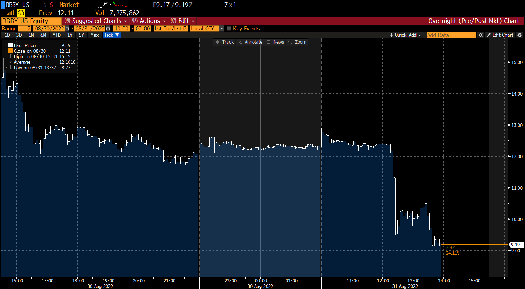
Task: Open calendar picker for start date 08/30/2022
Action: (67, 29)
